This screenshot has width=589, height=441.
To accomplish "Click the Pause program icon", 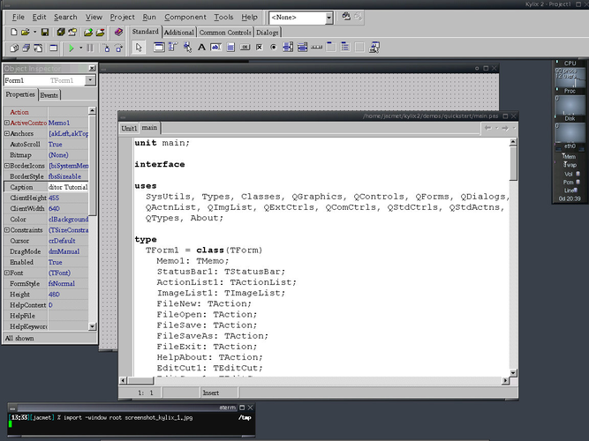I will point(90,48).
